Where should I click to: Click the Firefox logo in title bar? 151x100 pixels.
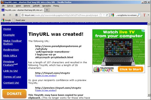click(x=2, y=2)
